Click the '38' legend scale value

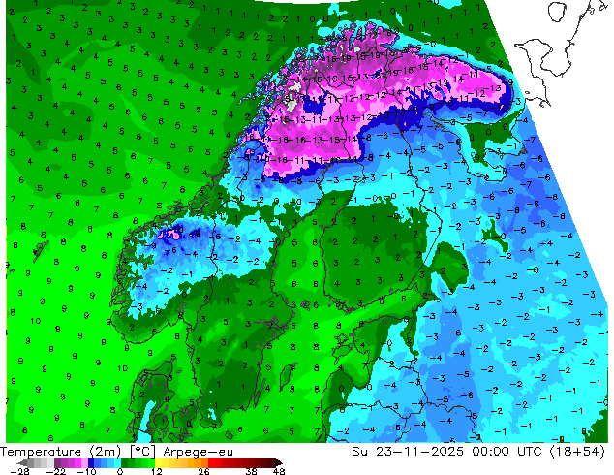[x=251, y=471]
